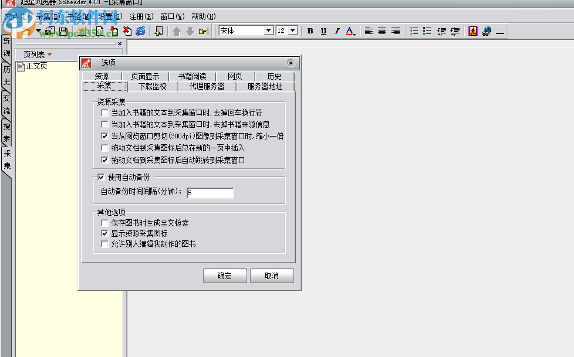The height and width of the screenshot is (357, 574).
Task: Click the horizontal line insert icon
Action: [x=500, y=32]
